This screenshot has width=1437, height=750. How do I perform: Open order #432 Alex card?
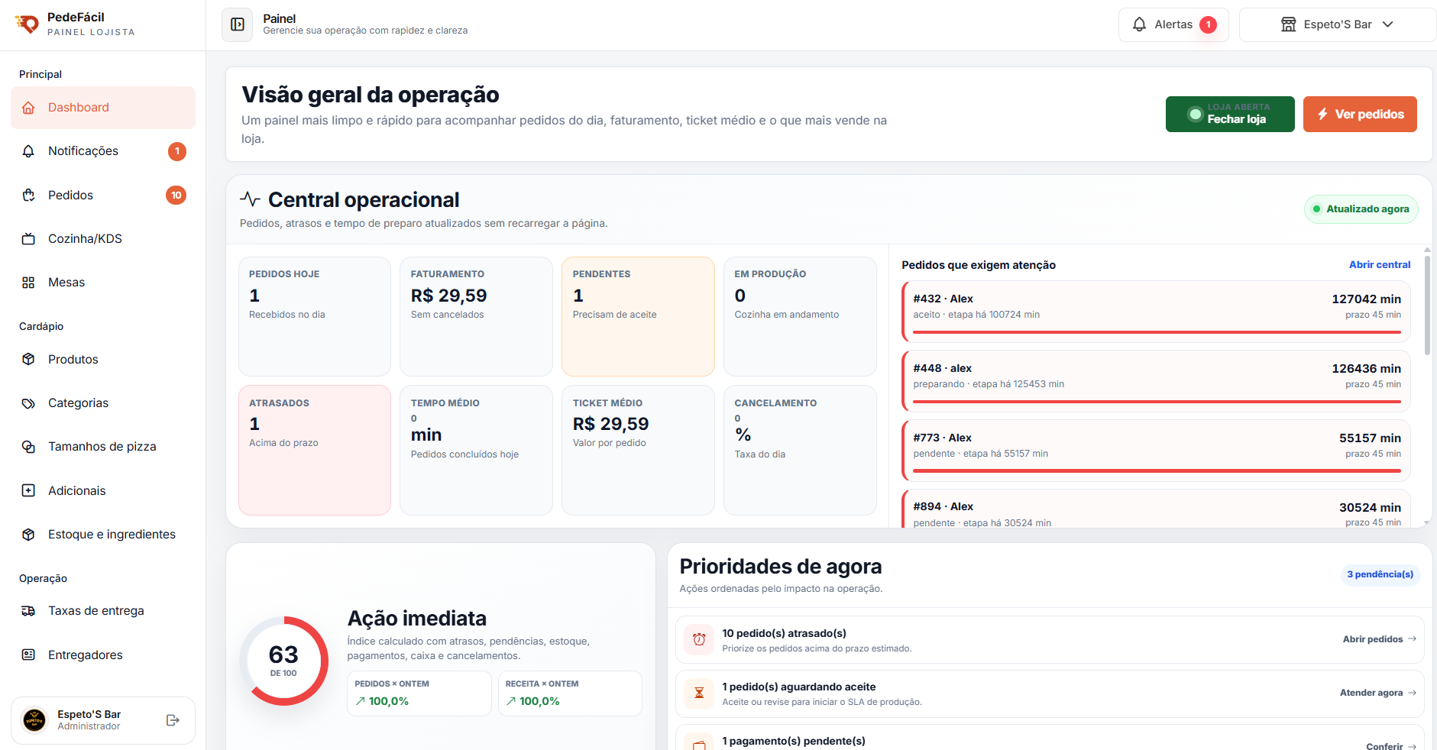click(x=1156, y=312)
